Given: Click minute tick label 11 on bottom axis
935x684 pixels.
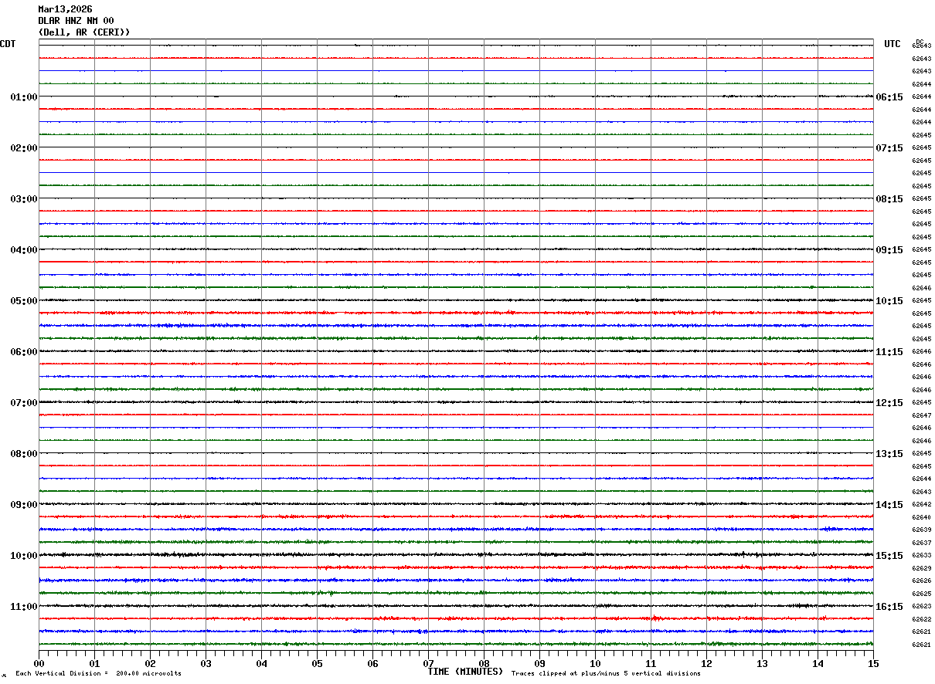Looking at the screenshot, I should (x=651, y=664).
